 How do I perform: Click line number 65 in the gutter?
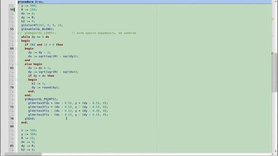12,68
